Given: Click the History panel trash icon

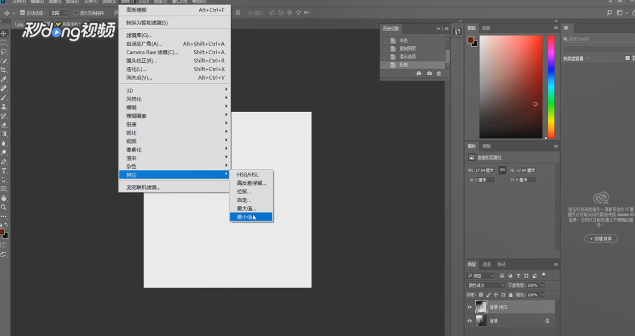Looking at the screenshot, I should (438, 74).
